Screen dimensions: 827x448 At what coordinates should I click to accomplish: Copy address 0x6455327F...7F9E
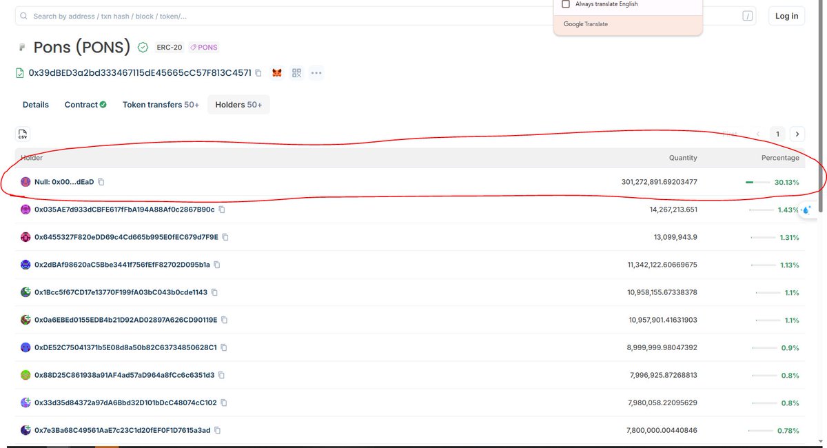point(225,237)
